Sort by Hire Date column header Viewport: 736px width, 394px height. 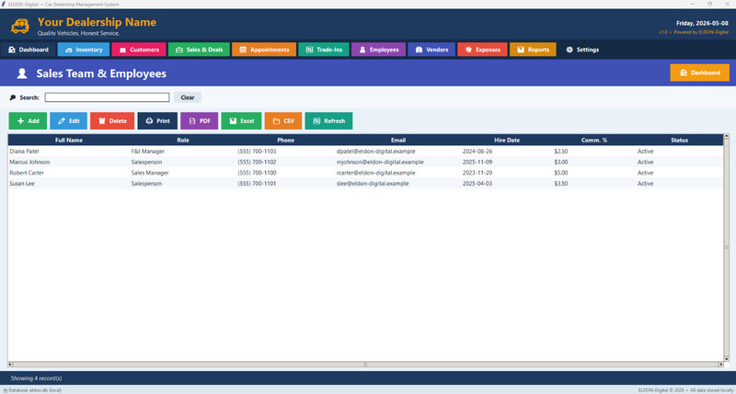pyautogui.click(x=507, y=141)
